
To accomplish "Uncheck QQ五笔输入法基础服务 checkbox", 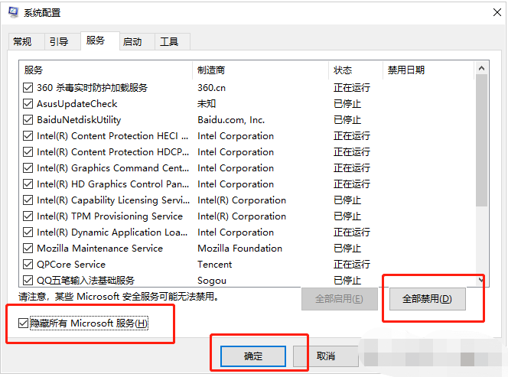I will [28, 280].
